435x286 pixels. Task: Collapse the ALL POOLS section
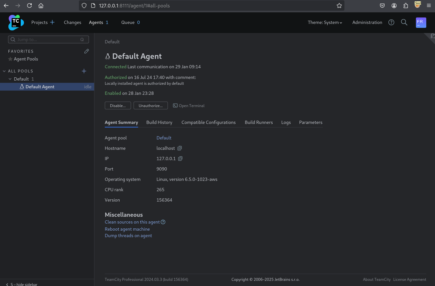pos(4,71)
